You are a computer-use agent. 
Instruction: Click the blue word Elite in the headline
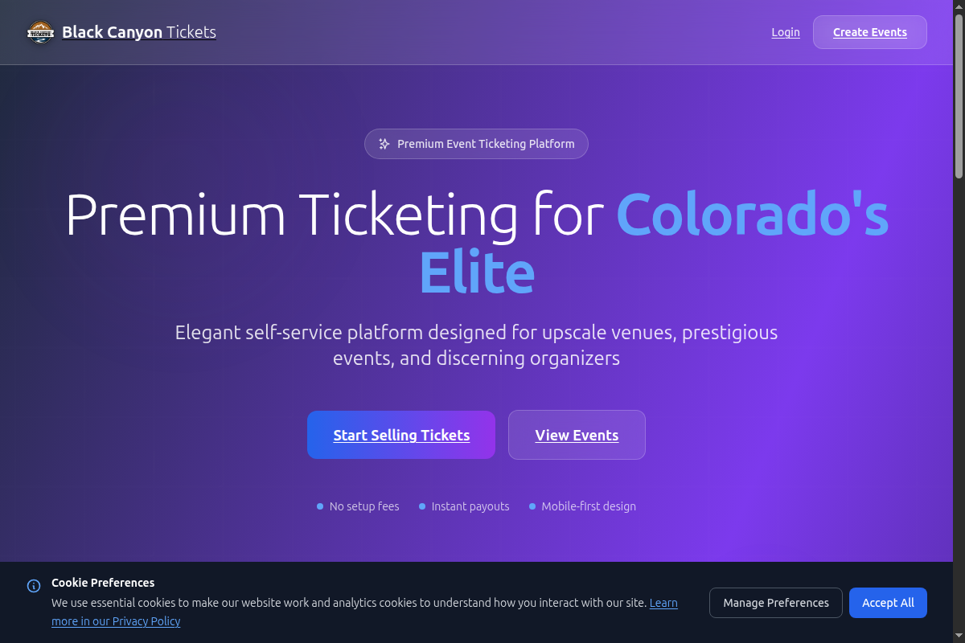click(x=477, y=273)
